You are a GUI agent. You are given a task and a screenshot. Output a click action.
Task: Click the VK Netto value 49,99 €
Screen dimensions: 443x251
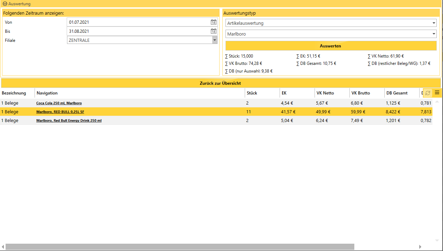click(323, 112)
